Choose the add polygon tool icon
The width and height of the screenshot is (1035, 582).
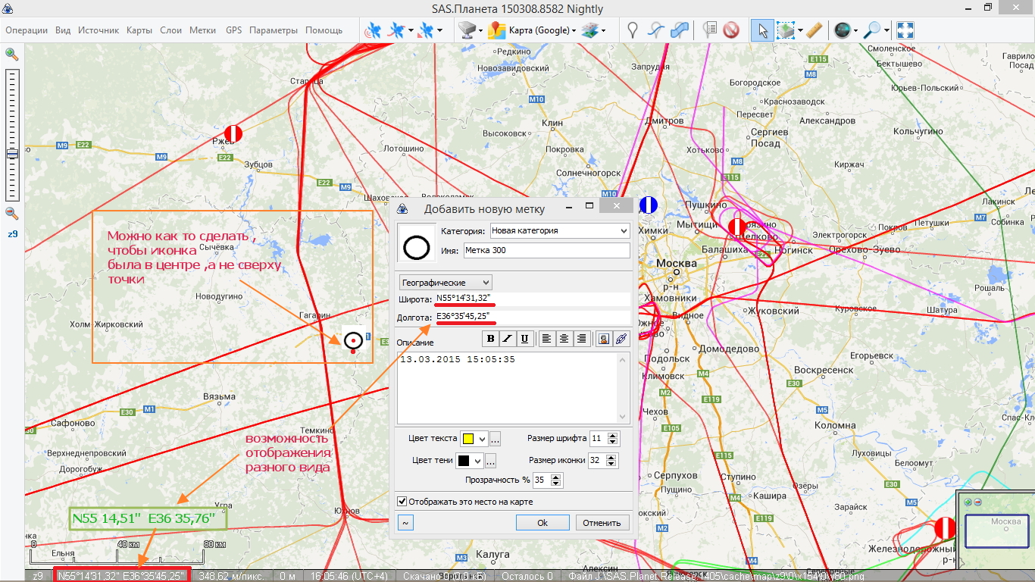pyautogui.click(x=680, y=30)
